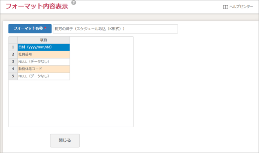Click row number 3 header
This screenshot has height=153, width=259.
click(x=13, y=62)
